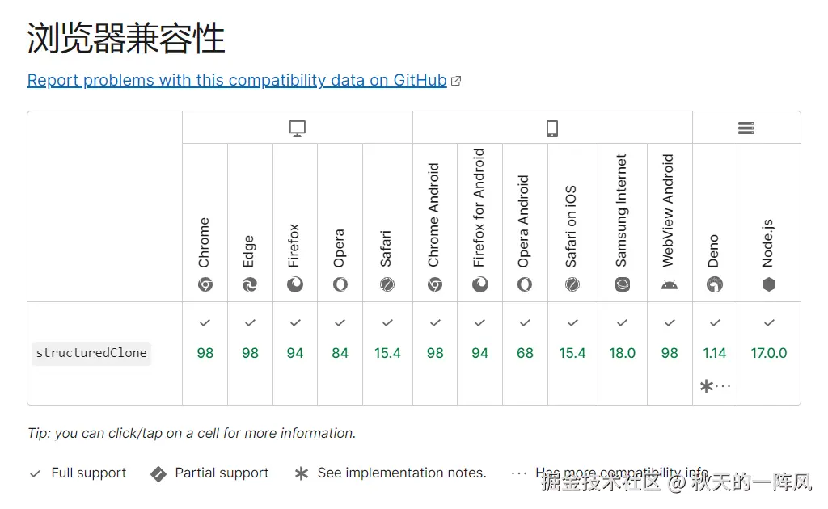Image resolution: width=828 pixels, height=509 pixels.
Task: Click the Deno logo icon
Action: (x=715, y=284)
